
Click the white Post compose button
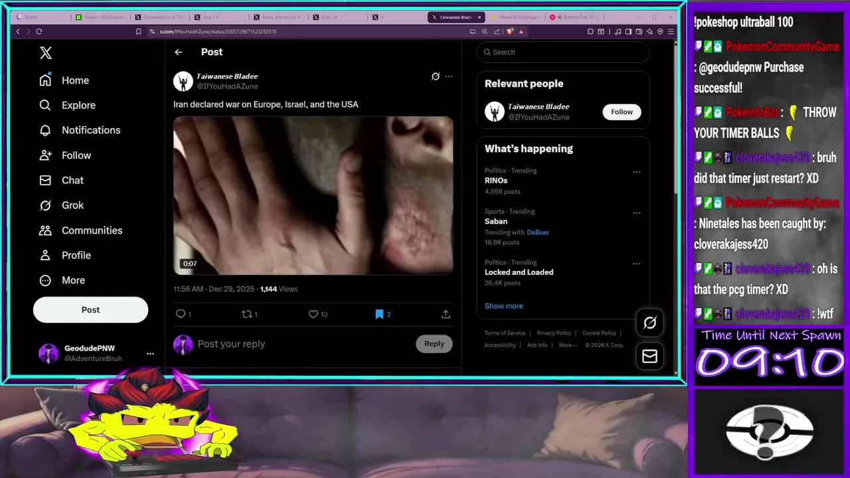pyautogui.click(x=90, y=310)
